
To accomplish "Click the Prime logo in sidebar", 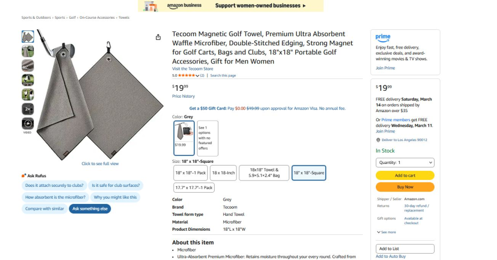I will [383, 37].
